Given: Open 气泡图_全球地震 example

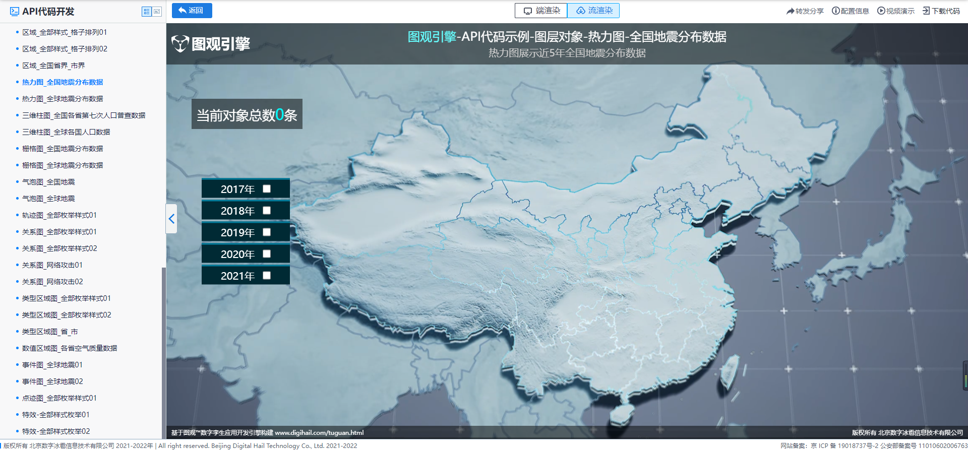Looking at the screenshot, I should [48, 199].
